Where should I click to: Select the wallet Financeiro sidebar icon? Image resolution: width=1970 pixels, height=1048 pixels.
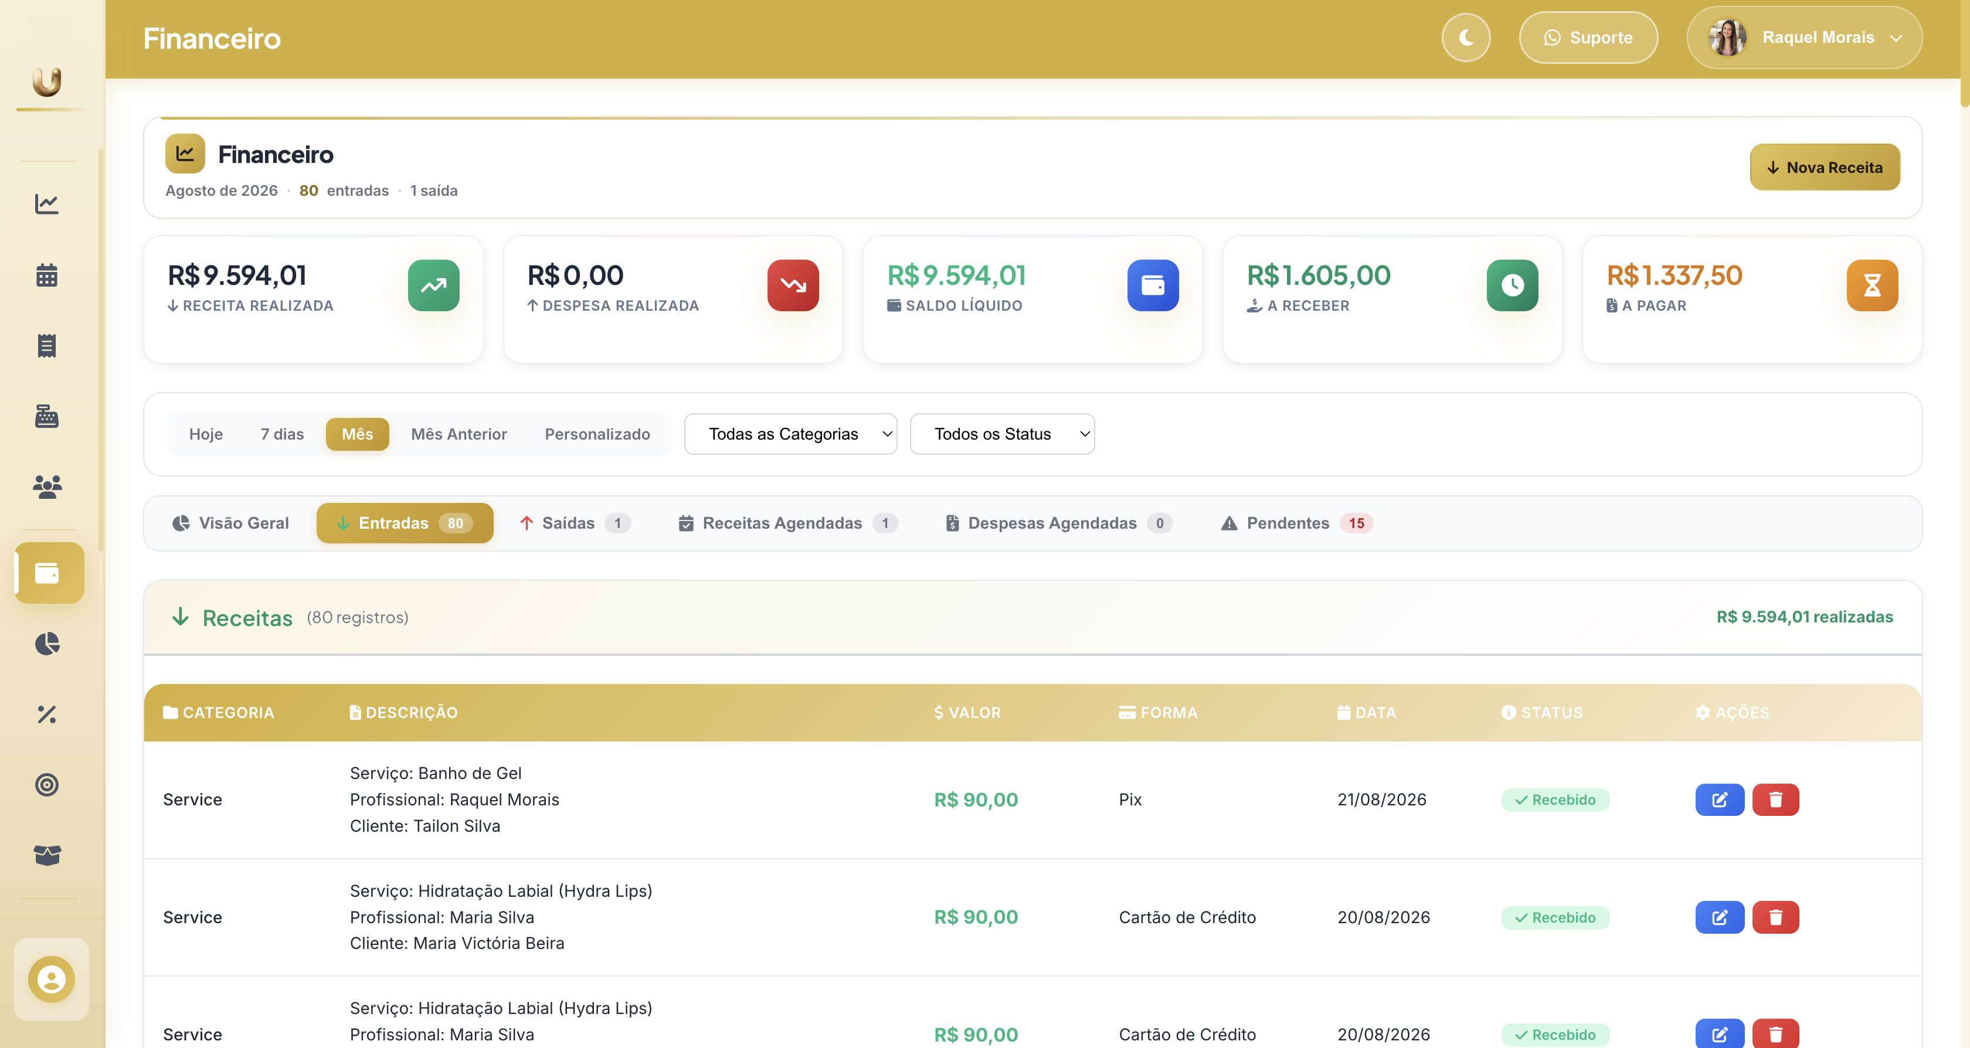pos(49,573)
